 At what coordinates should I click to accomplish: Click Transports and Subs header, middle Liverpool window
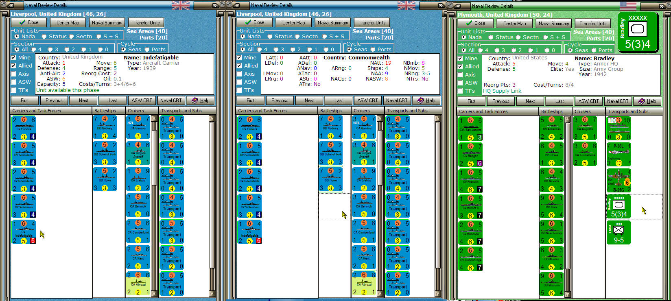point(413,111)
